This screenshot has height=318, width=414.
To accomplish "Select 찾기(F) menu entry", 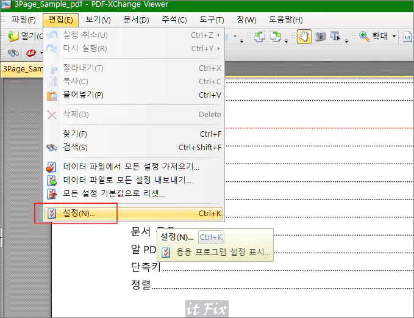I will pos(134,134).
